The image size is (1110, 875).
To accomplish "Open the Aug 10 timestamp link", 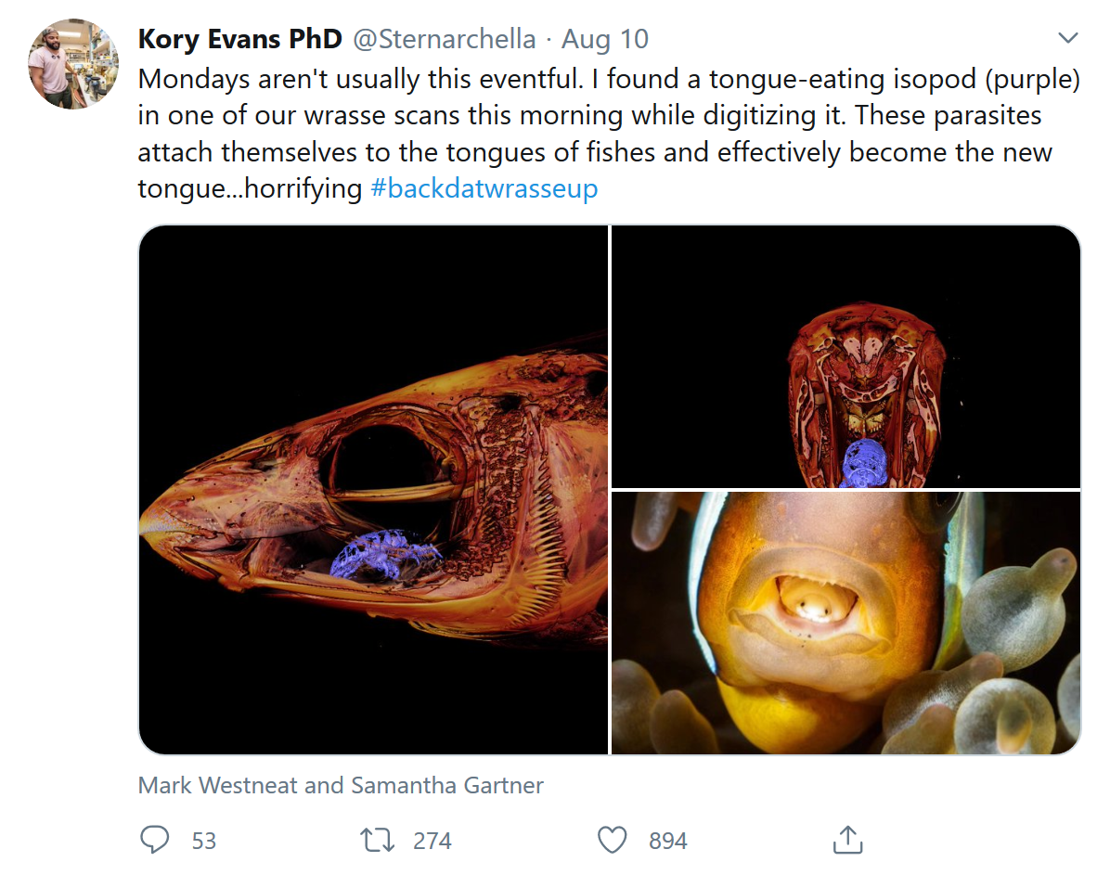I will point(605,39).
